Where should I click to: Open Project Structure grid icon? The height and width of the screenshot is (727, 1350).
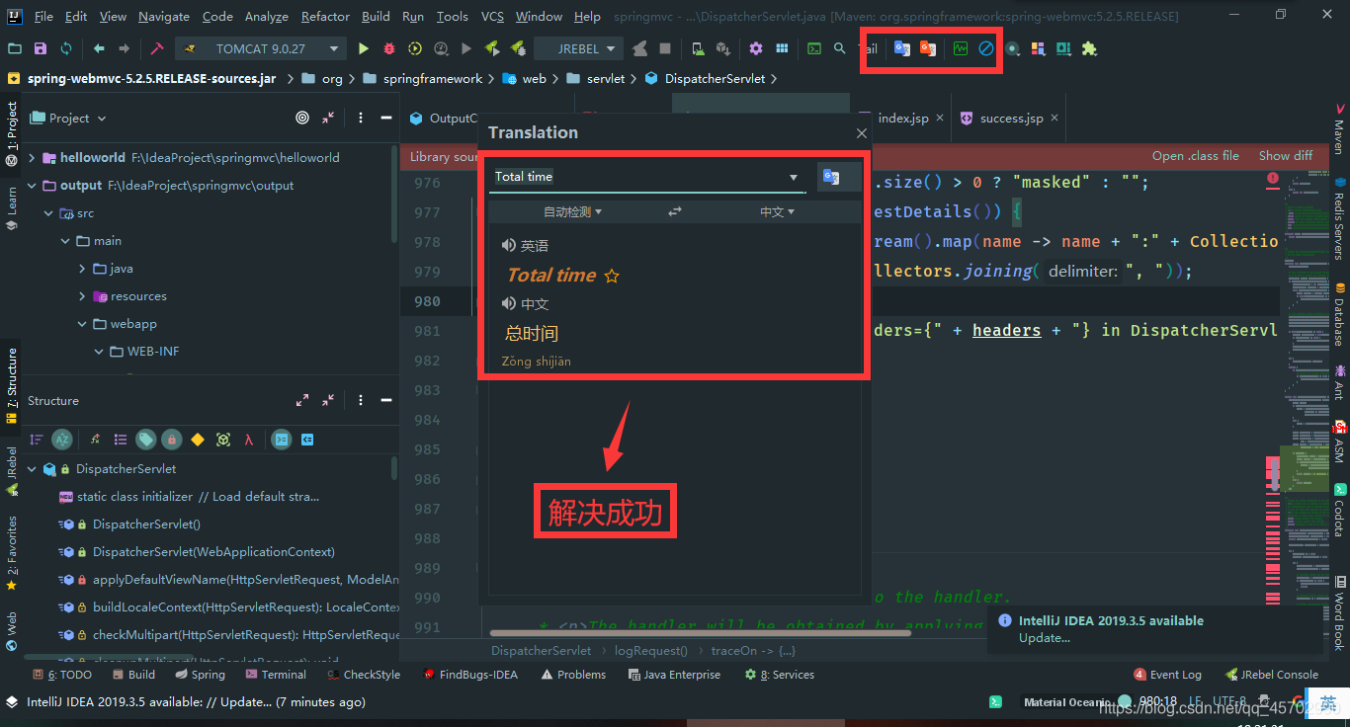pos(782,48)
